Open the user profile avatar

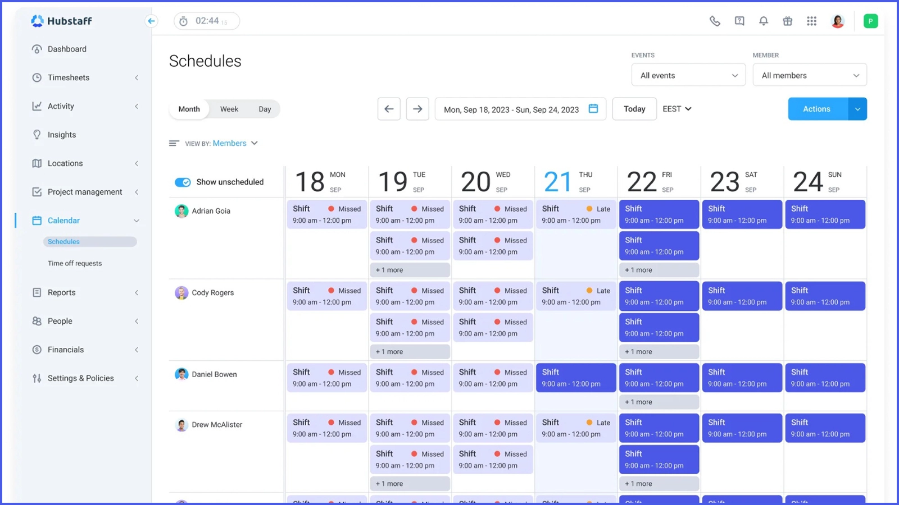point(838,21)
